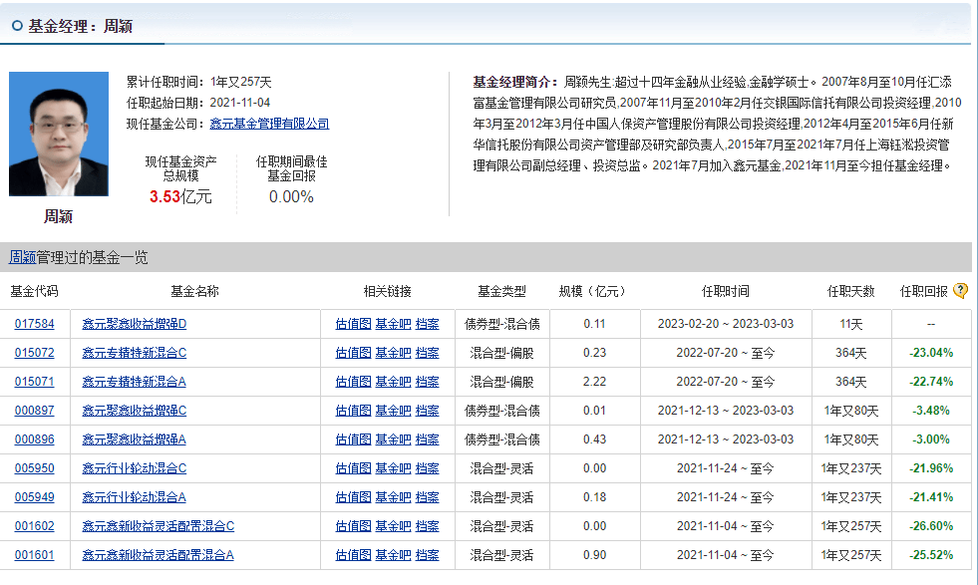978x585 pixels.
Task: Click fund code 005950
Action: click(x=35, y=468)
